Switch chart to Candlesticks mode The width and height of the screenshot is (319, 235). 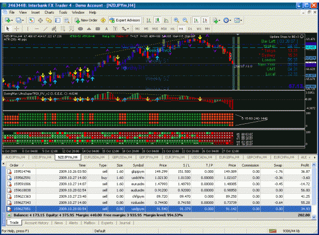(x=158, y=20)
